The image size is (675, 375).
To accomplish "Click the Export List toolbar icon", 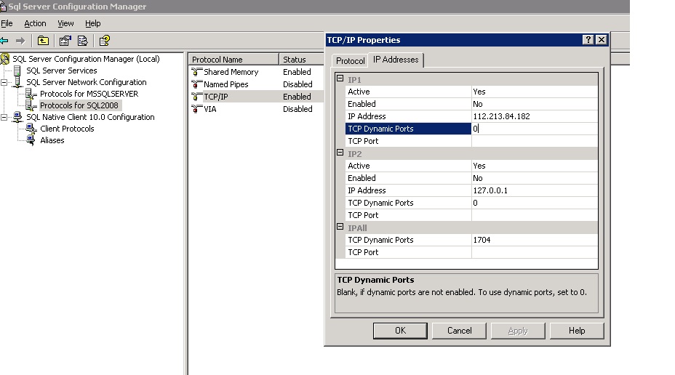I will pos(82,41).
